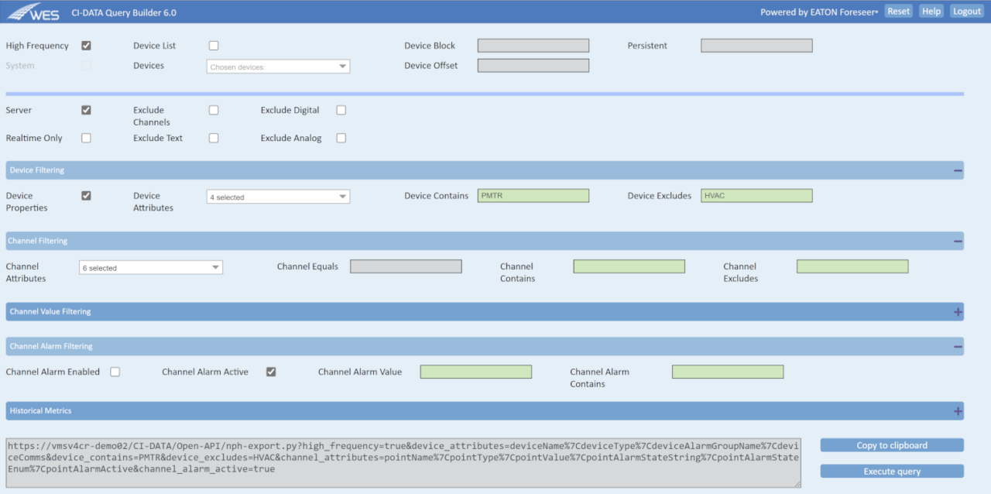991x494 pixels.
Task: Click the Logout button
Action: (x=967, y=11)
